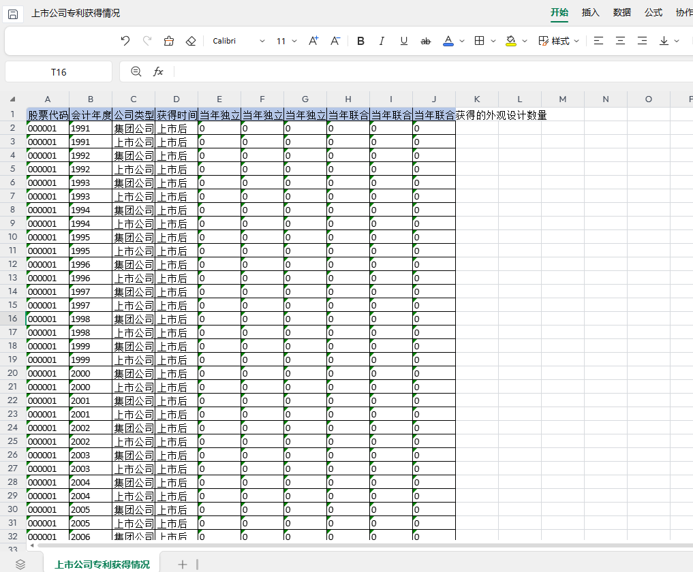The height and width of the screenshot is (572, 693).
Task: Open the 数据 tab
Action: 621,12
